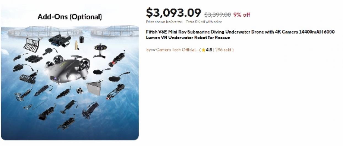Click the Add-Ons (Optional) heading

(x=70, y=17)
